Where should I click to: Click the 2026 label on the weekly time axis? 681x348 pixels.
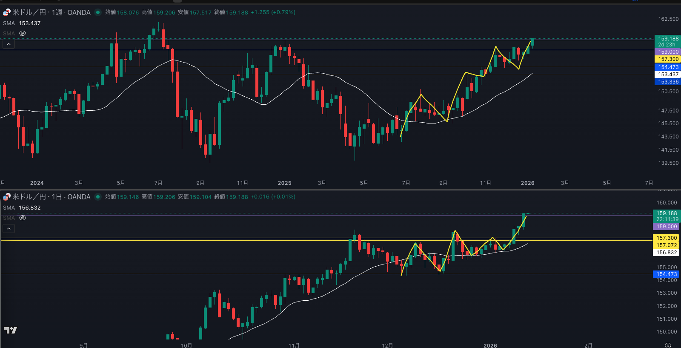click(x=527, y=183)
